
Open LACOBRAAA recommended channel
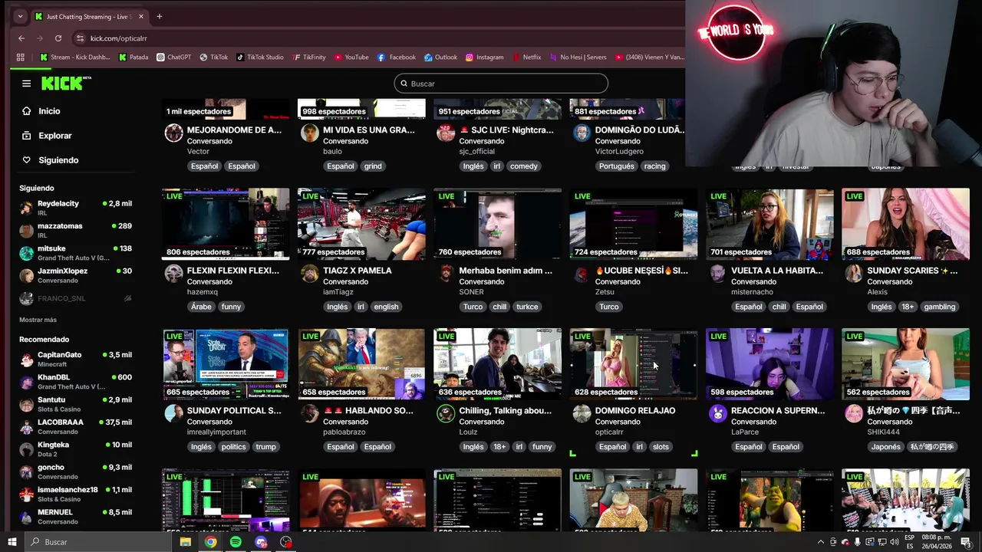pyautogui.click(x=75, y=426)
